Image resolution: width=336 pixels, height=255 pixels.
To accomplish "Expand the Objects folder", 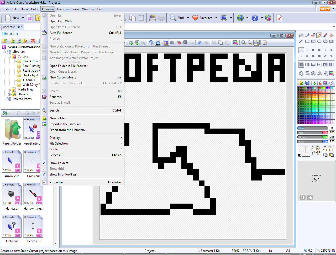I will point(9,94).
